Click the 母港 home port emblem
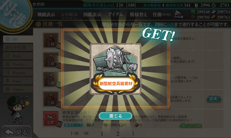The height and width of the screenshot is (138, 231). pos(14,14)
